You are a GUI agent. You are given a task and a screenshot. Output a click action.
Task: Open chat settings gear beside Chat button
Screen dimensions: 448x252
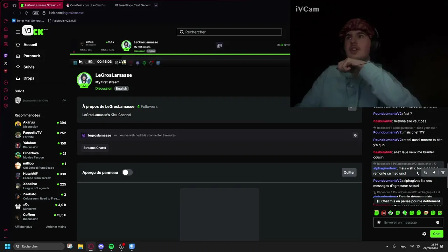424,234
